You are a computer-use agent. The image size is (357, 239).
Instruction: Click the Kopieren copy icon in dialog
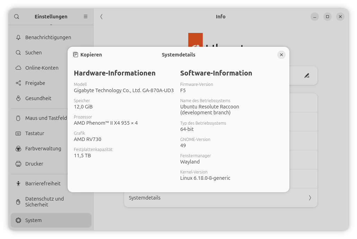pyautogui.click(x=76, y=55)
